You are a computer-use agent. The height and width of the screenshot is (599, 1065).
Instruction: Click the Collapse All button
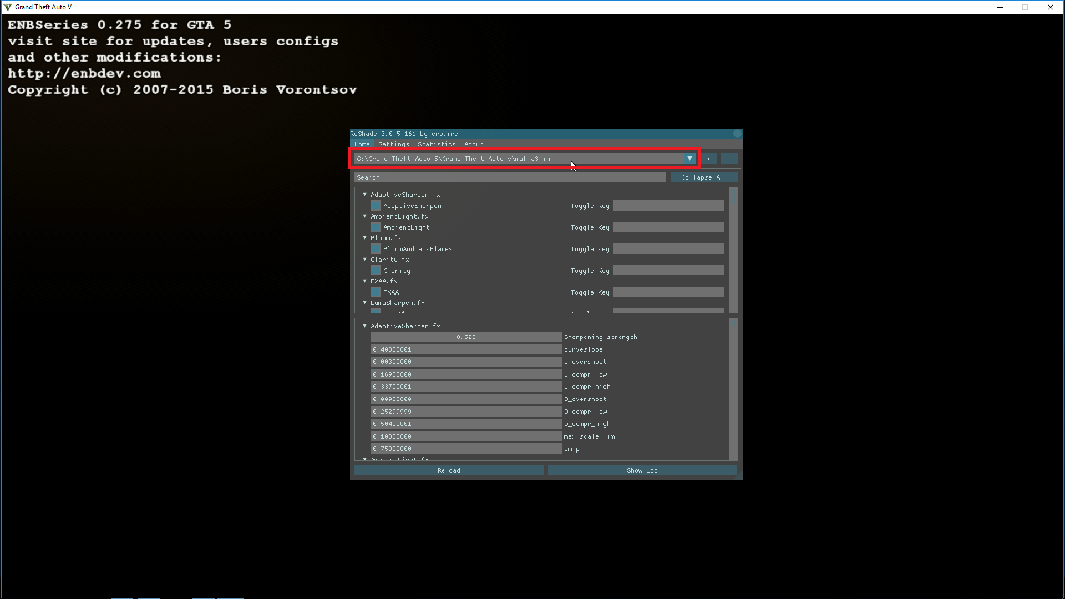pyautogui.click(x=704, y=177)
